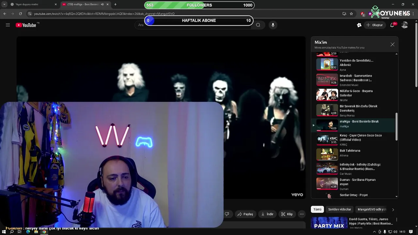Go back in browser history
The image size is (418, 235).
5,14
